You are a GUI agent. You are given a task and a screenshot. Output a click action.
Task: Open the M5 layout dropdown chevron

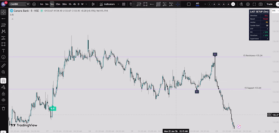coord(205,4)
